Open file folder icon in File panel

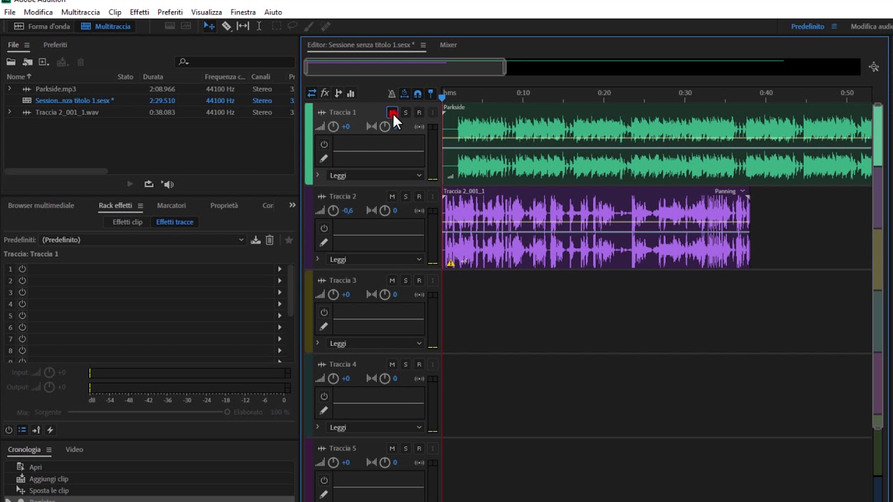pyautogui.click(x=11, y=62)
